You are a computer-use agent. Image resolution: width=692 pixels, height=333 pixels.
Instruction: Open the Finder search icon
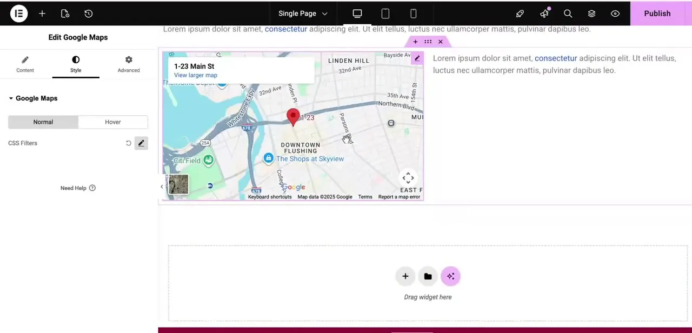tap(568, 14)
